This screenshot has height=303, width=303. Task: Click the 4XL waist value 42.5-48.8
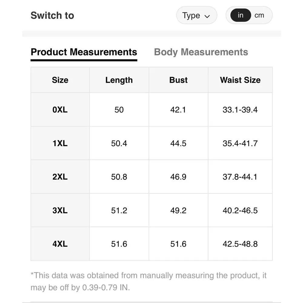tap(240, 244)
